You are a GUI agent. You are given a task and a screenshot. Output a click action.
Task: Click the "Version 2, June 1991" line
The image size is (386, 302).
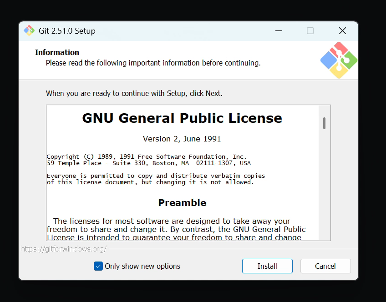(182, 139)
